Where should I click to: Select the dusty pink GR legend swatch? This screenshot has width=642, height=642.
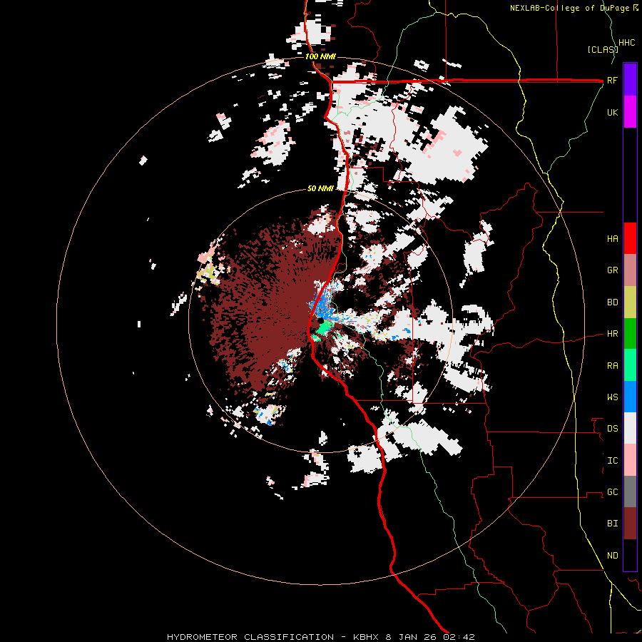(x=630, y=270)
